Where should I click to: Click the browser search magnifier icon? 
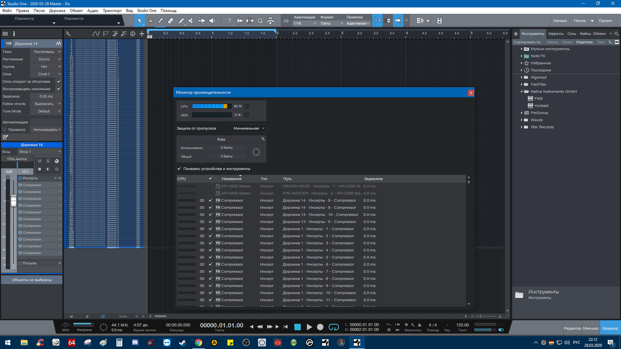[x=616, y=34]
